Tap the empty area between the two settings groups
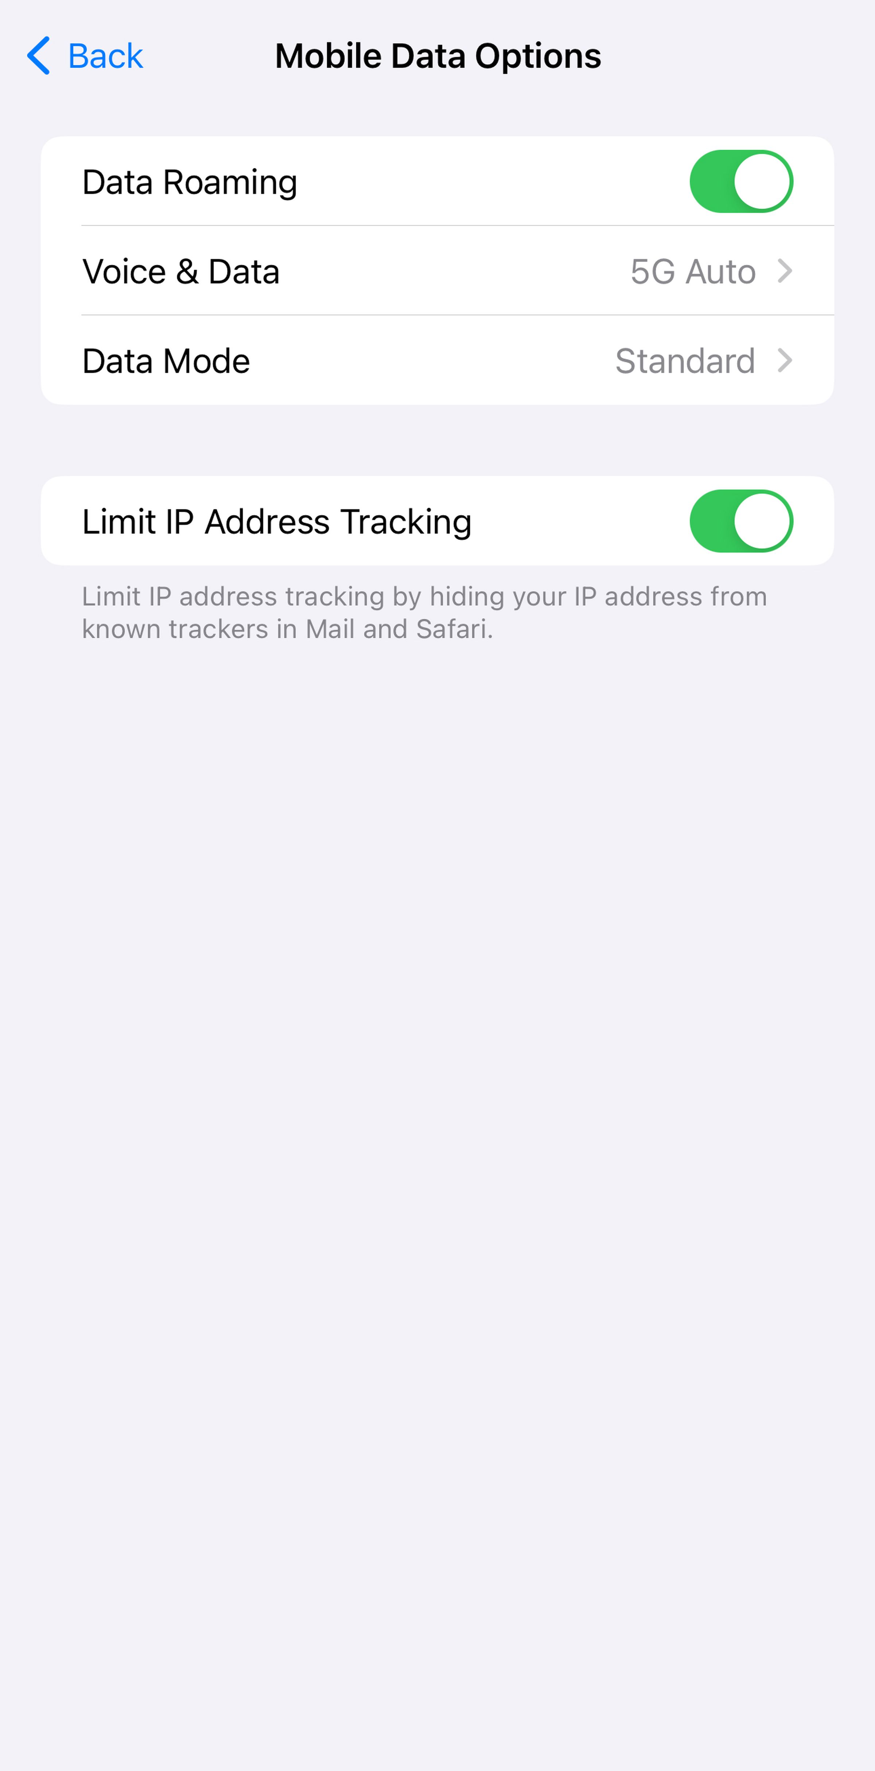This screenshot has width=875, height=1771. click(x=437, y=440)
